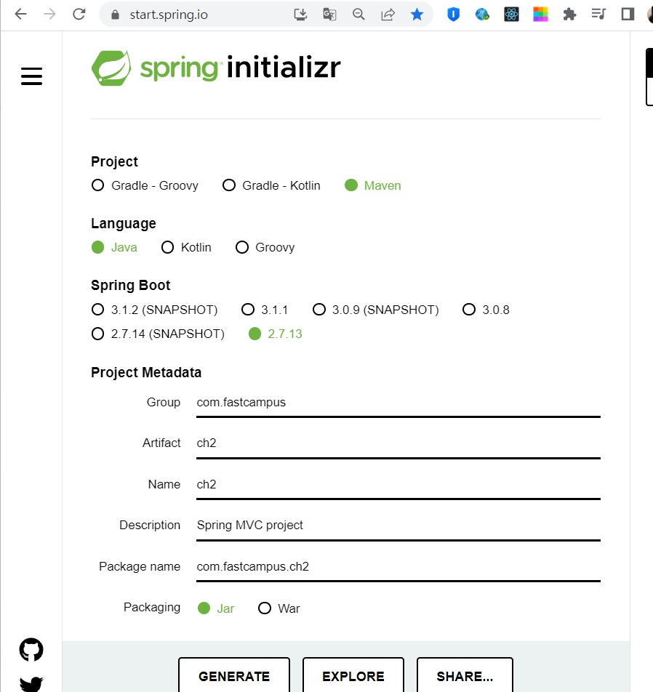Open the colorful grid extension icon

[x=540, y=15]
